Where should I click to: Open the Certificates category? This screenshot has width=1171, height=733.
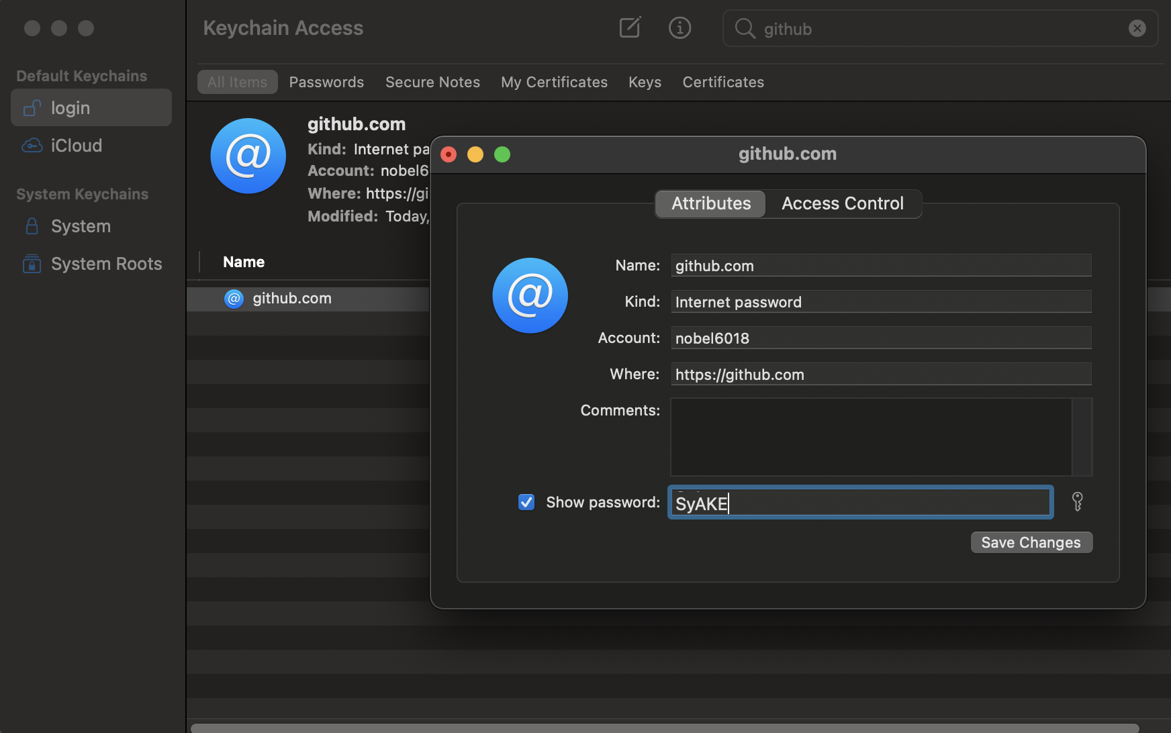tap(723, 82)
